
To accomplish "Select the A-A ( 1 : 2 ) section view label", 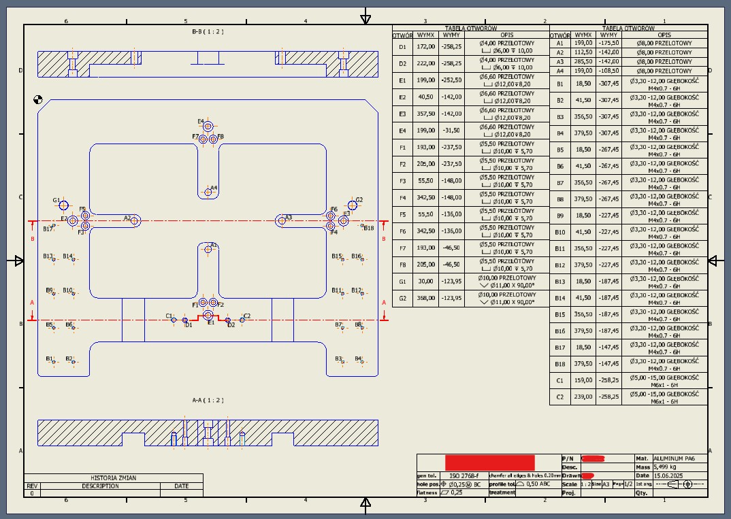I will (x=208, y=400).
